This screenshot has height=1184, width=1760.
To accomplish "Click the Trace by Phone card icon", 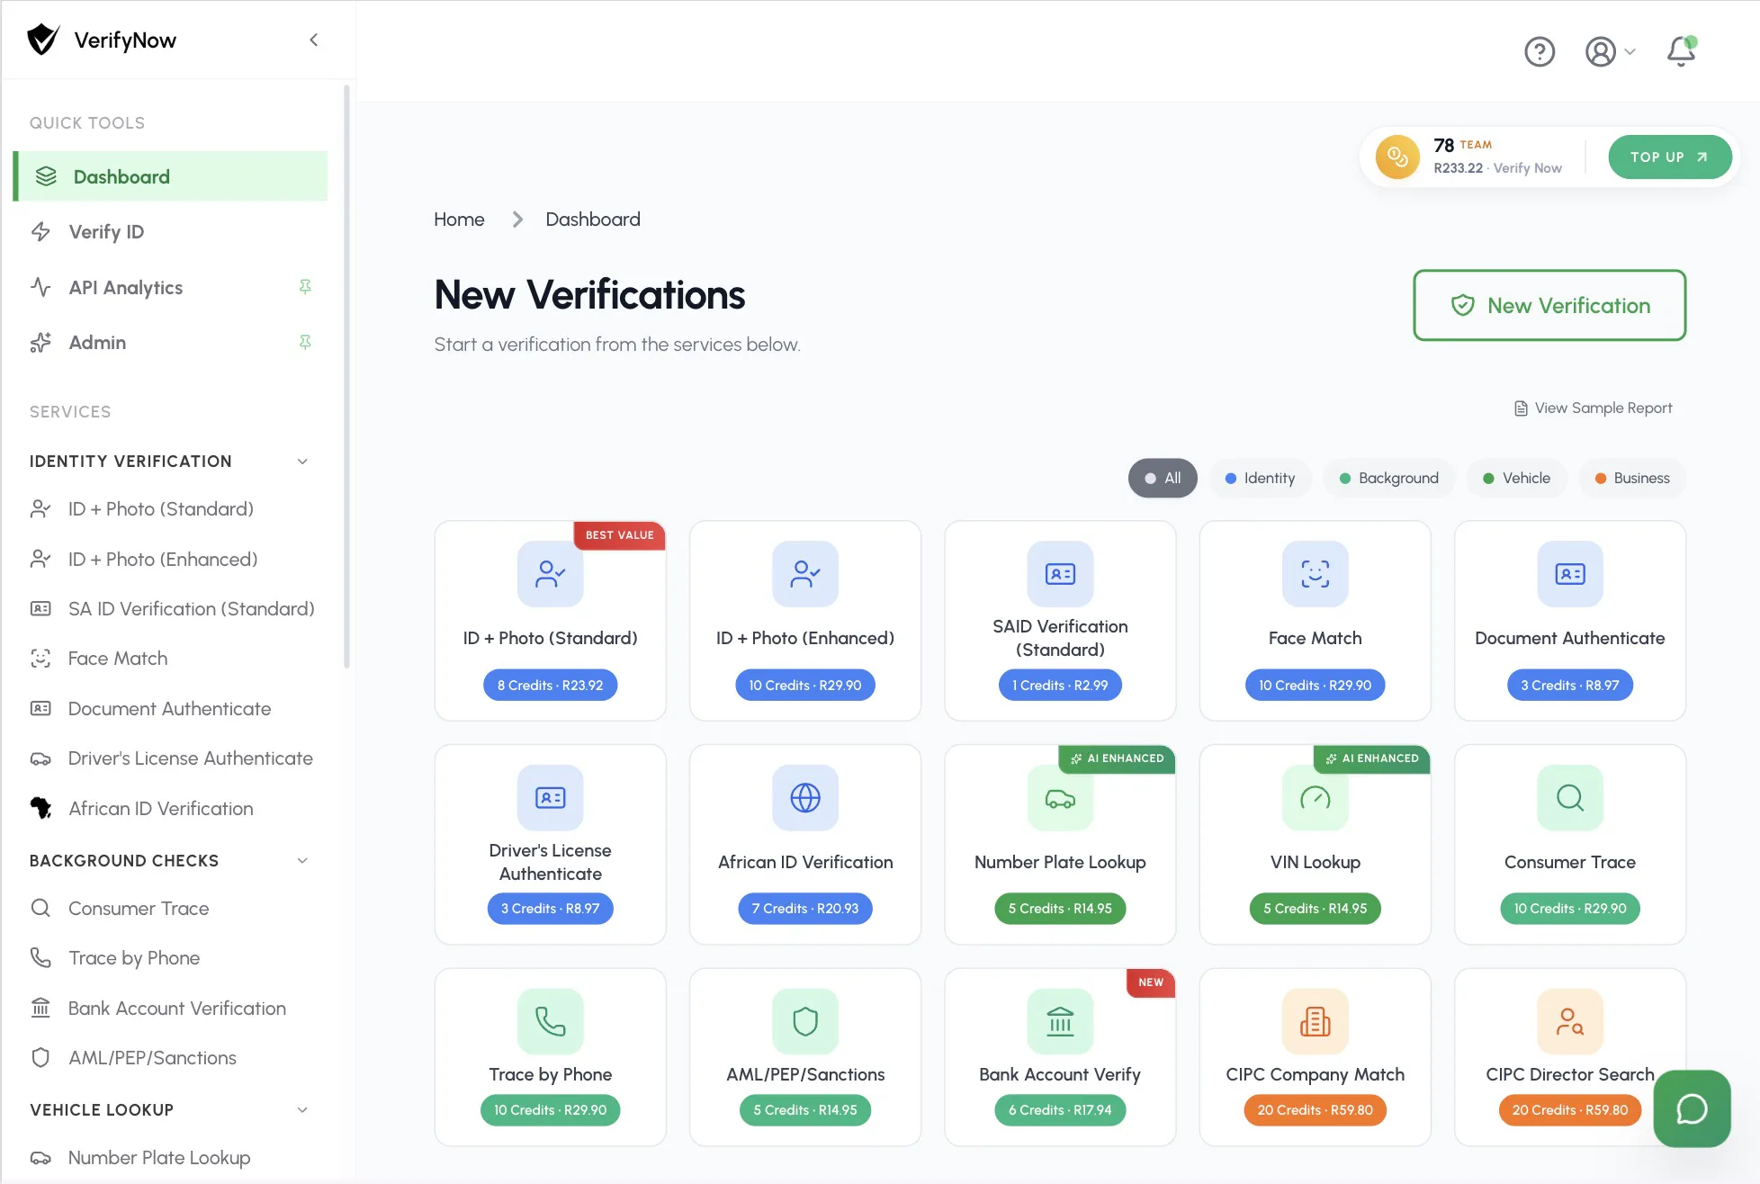I will [551, 1021].
